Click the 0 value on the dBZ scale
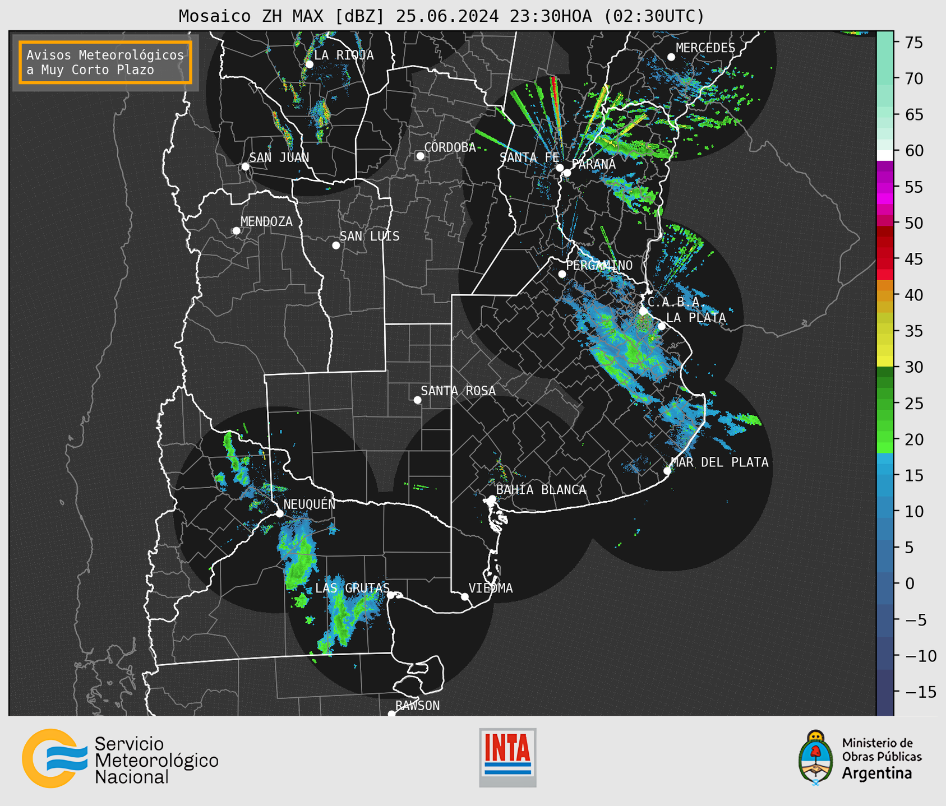 pos(910,583)
